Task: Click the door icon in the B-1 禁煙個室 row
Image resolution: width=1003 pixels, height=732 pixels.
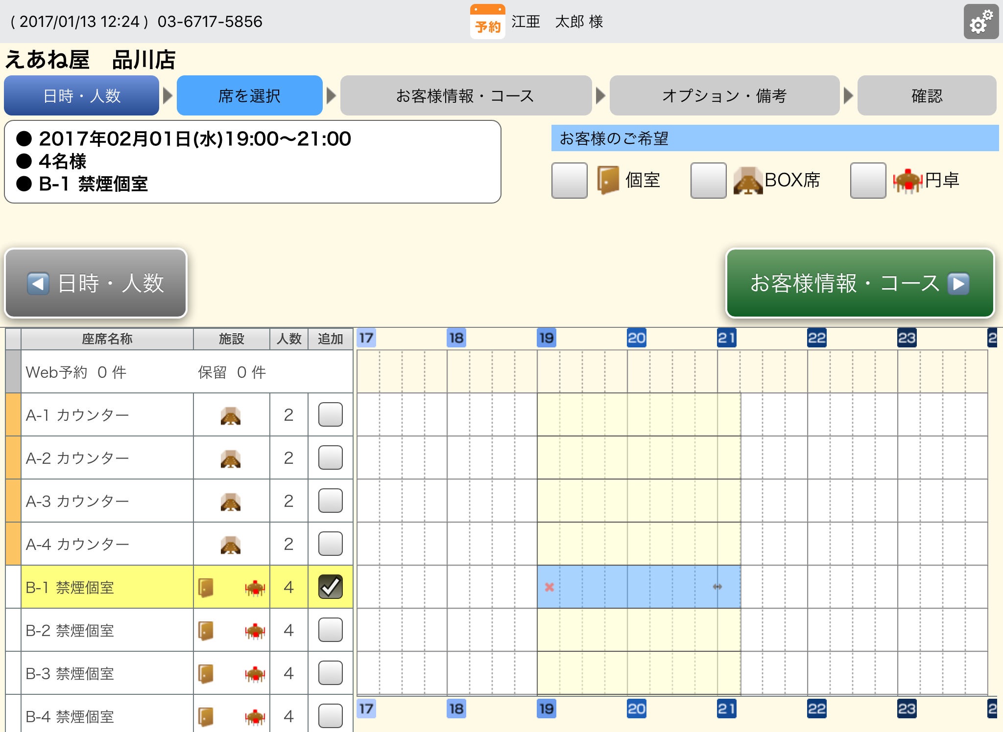Action: (x=206, y=588)
